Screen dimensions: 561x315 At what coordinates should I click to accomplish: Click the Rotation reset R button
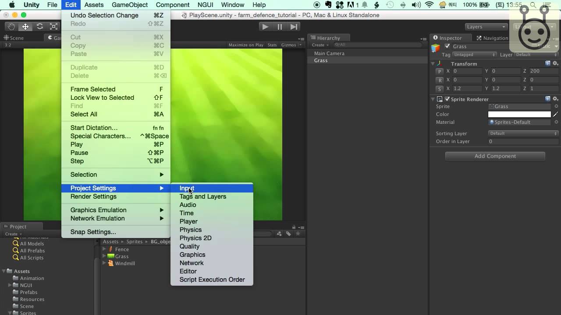(x=440, y=80)
